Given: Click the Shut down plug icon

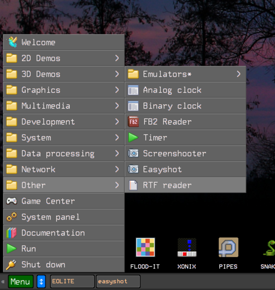Looking at the screenshot, I should tap(11, 265).
